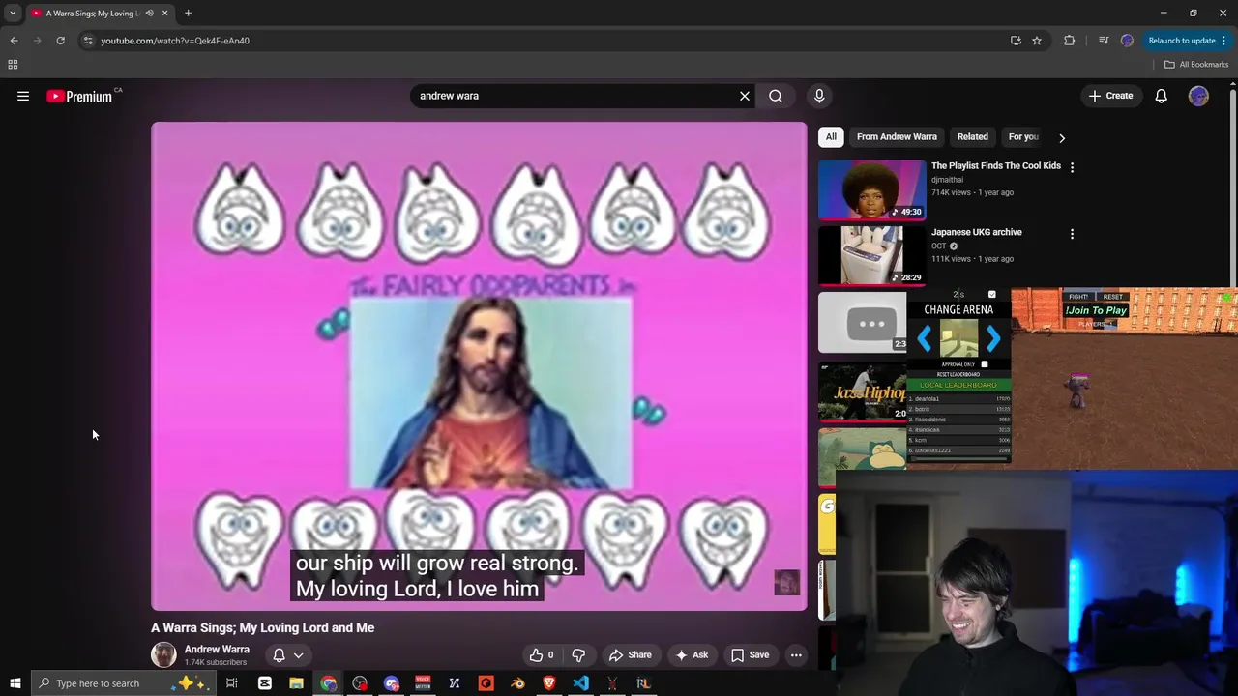Viewport: 1238px width, 696px height.
Task: Open Andrew Warra channel avatar
Action: click(x=163, y=654)
